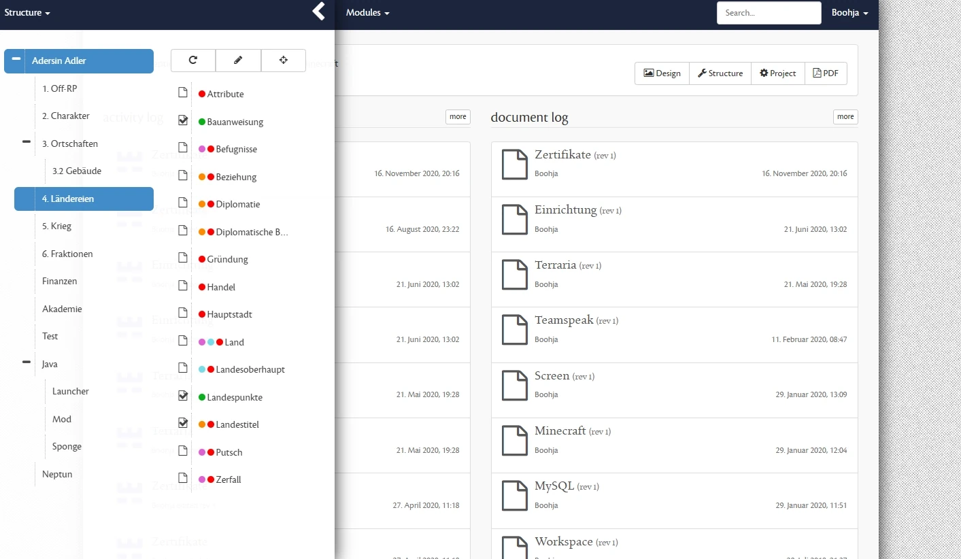This screenshot has height=559, width=961.
Task: Click the document icon next to Minecraft
Action: [514, 440]
